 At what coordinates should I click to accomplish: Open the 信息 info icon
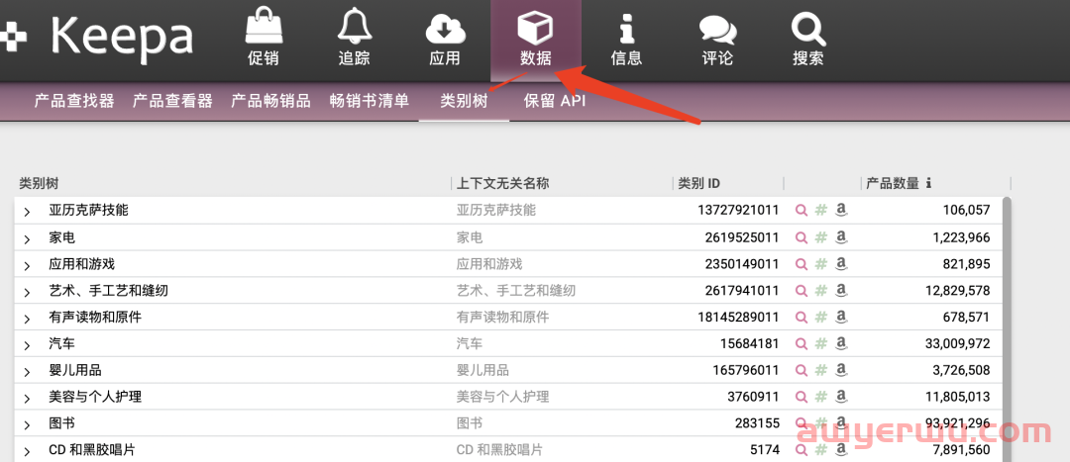coord(626,30)
